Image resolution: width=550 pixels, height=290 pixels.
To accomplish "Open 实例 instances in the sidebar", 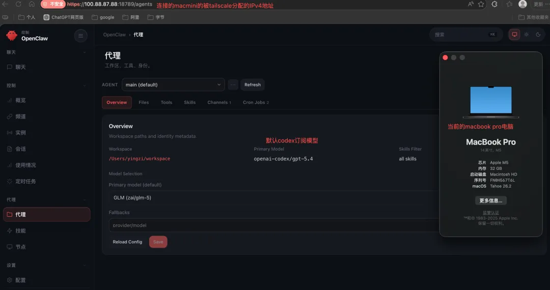I will [46, 133].
